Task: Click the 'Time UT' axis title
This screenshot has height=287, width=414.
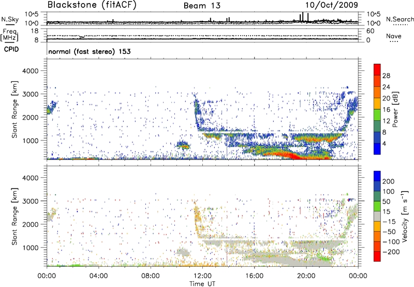Action: click(202, 284)
